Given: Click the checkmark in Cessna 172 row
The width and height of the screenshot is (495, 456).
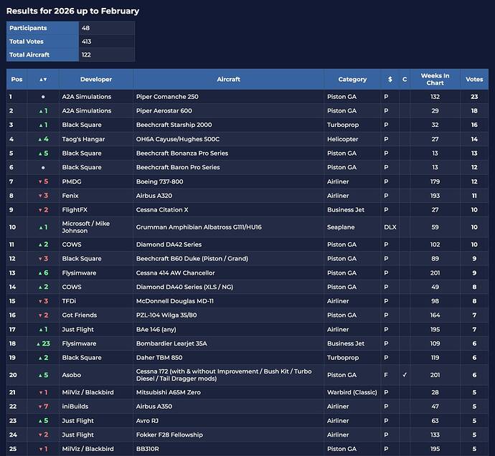Looking at the screenshot, I should (405, 375).
